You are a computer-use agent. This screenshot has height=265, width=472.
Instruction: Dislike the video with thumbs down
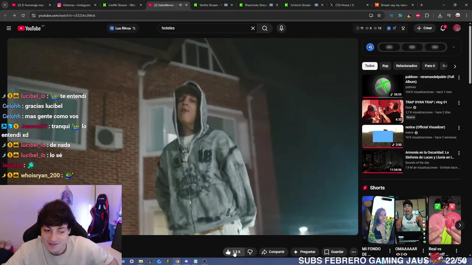[250, 252]
